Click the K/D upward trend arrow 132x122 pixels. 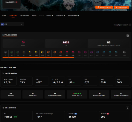pyautogui.click(x=74, y=82)
